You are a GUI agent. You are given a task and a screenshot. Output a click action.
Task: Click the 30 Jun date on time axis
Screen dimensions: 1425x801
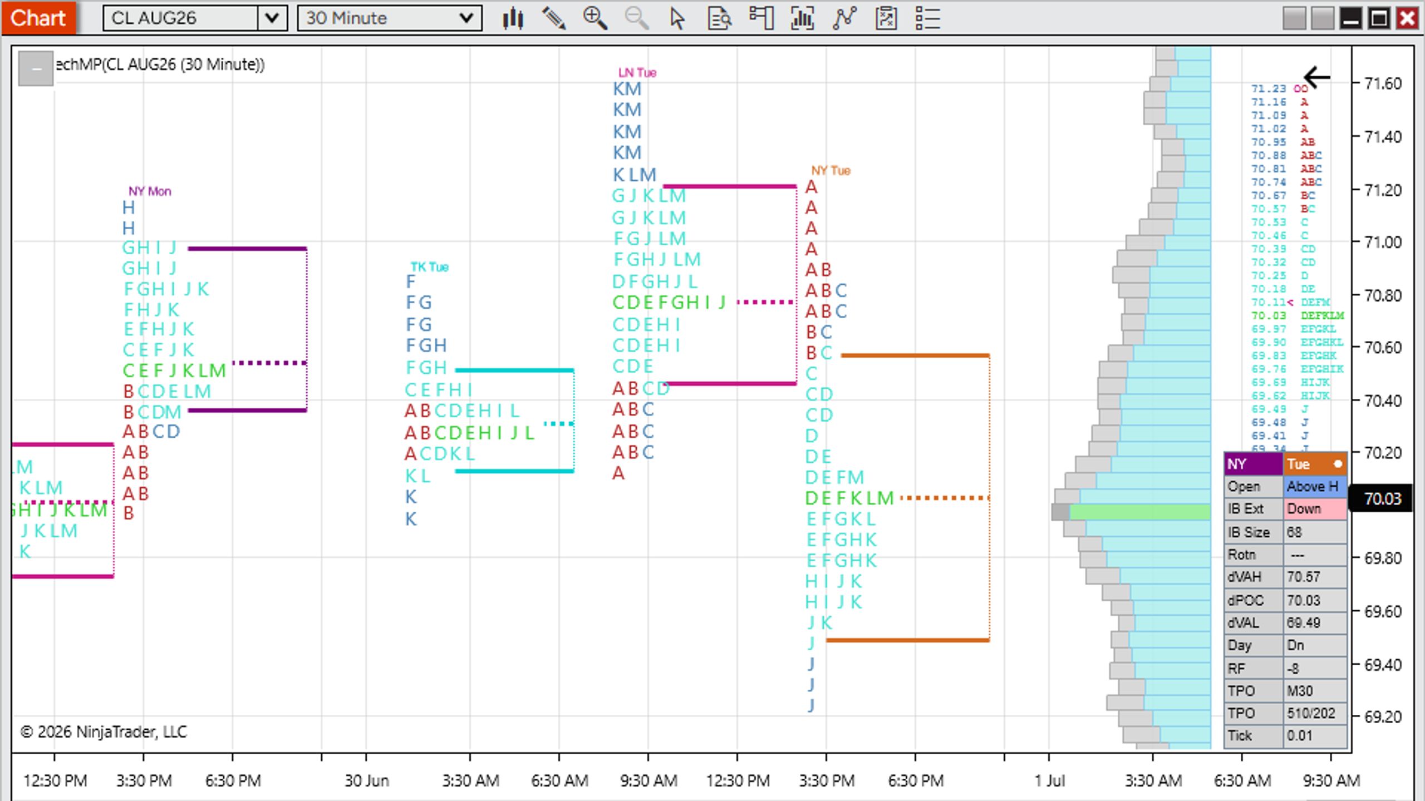[366, 781]
